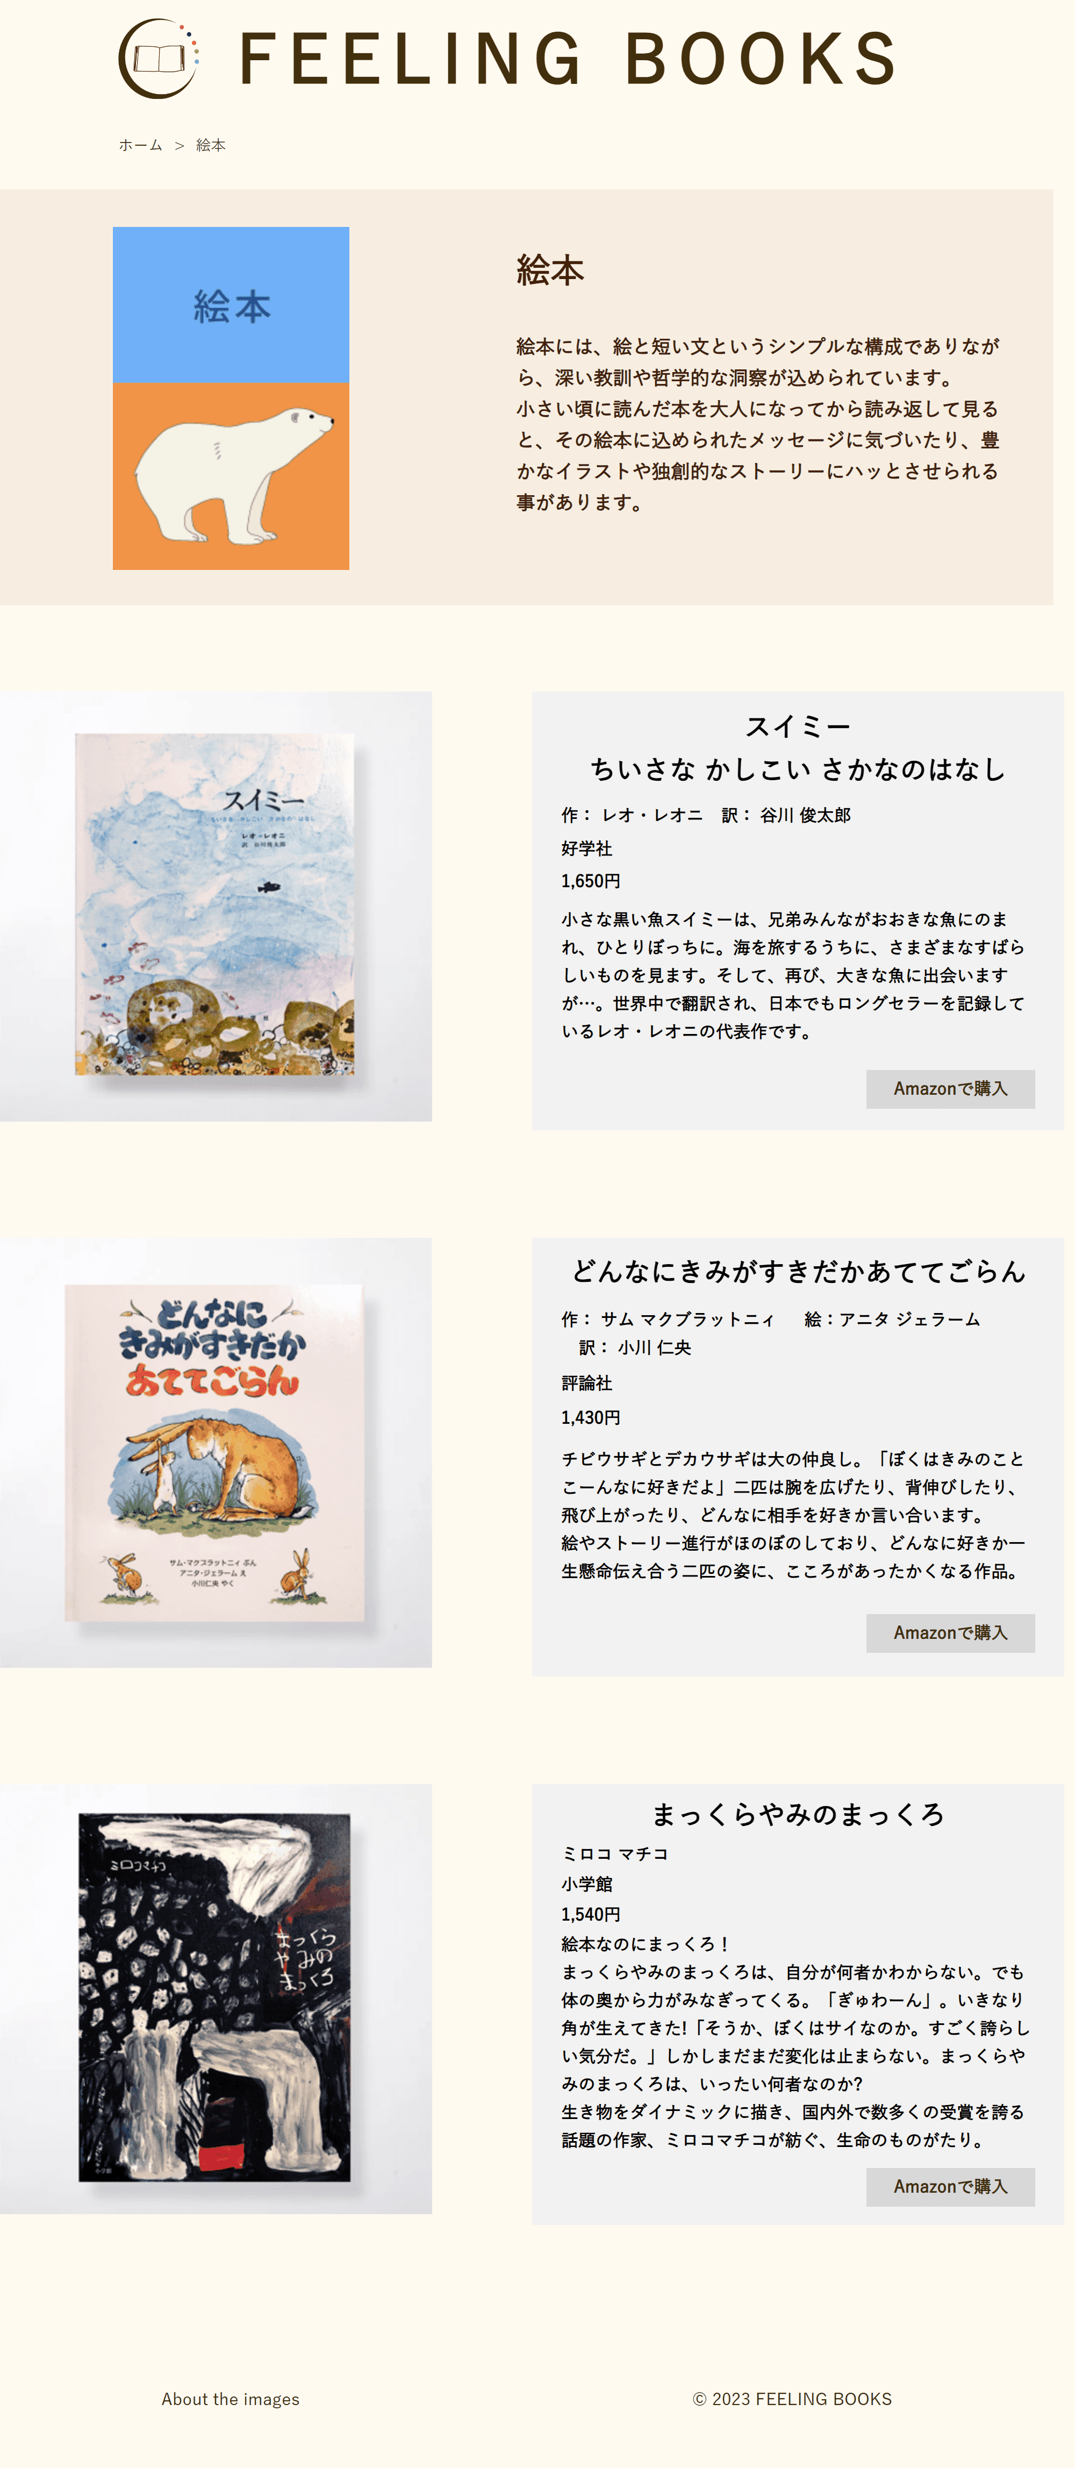1075x2468 pixels.
Task: Click the open book logo icon
Action: 158,59
